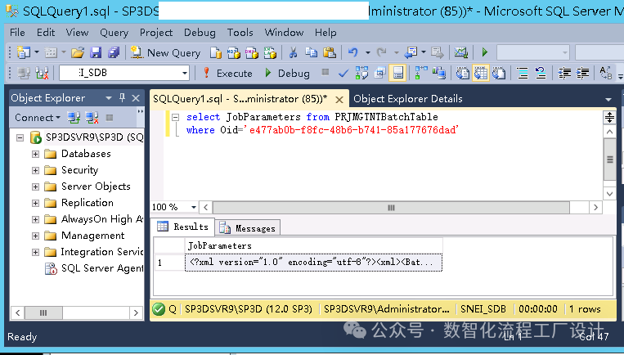Click Decrease Indent icon
This screenshot has height=355, width=624.
pos(564,74)
